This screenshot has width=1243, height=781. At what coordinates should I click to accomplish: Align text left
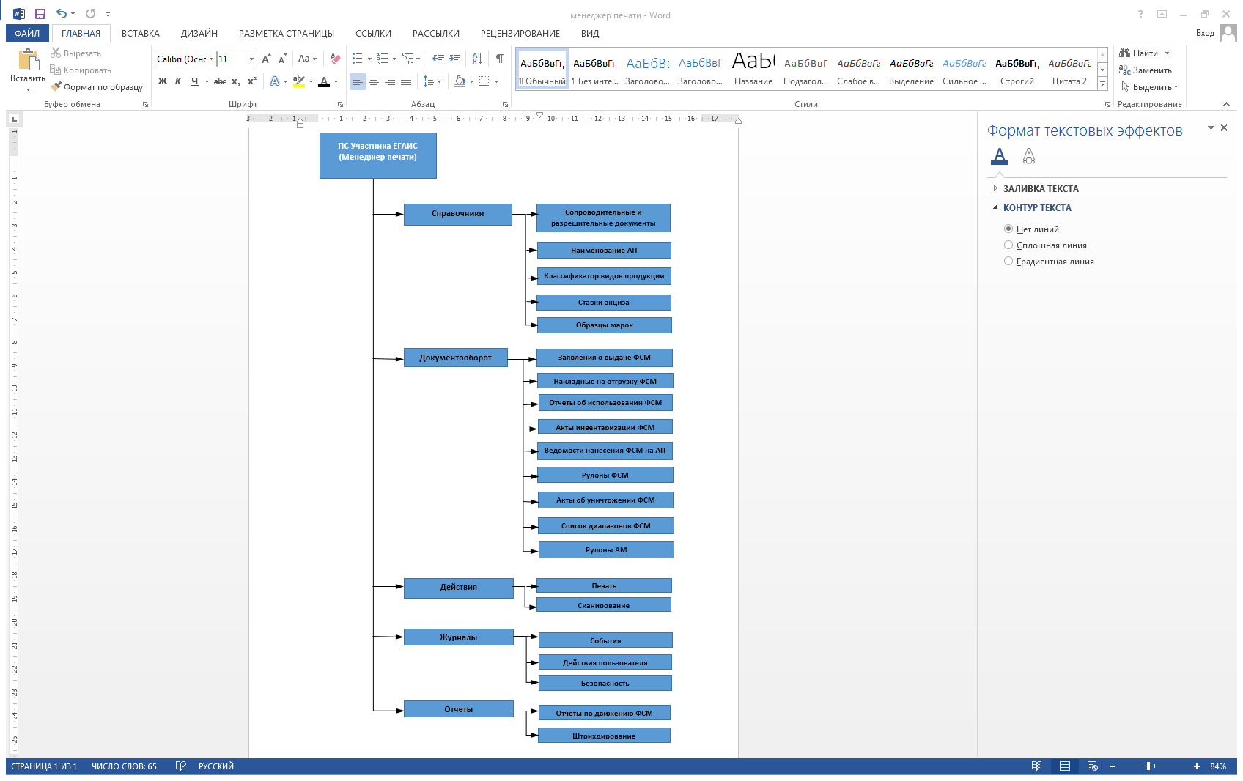[x=358, y=81]
